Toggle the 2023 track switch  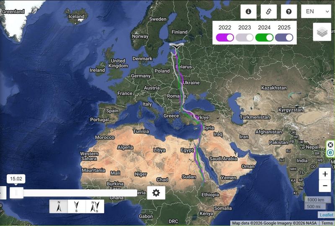tap(245, 38)
